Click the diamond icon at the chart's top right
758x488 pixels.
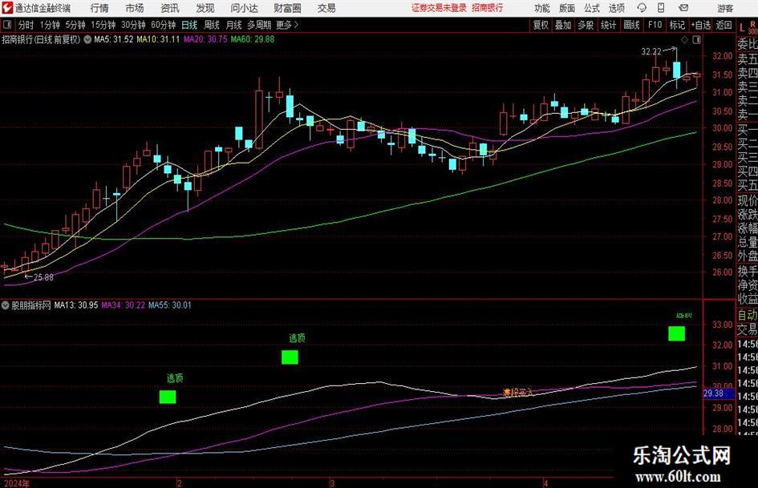coord(684,40)
